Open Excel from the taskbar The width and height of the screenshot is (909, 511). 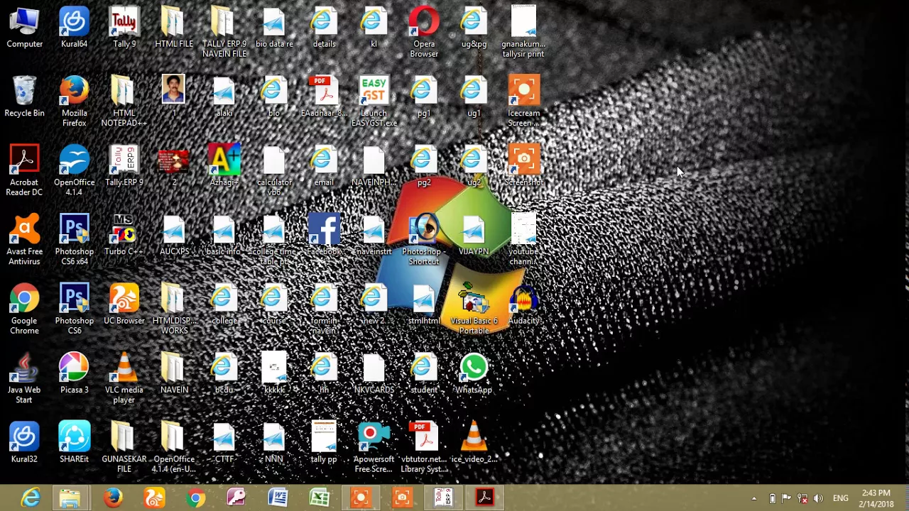coord(319,498)
